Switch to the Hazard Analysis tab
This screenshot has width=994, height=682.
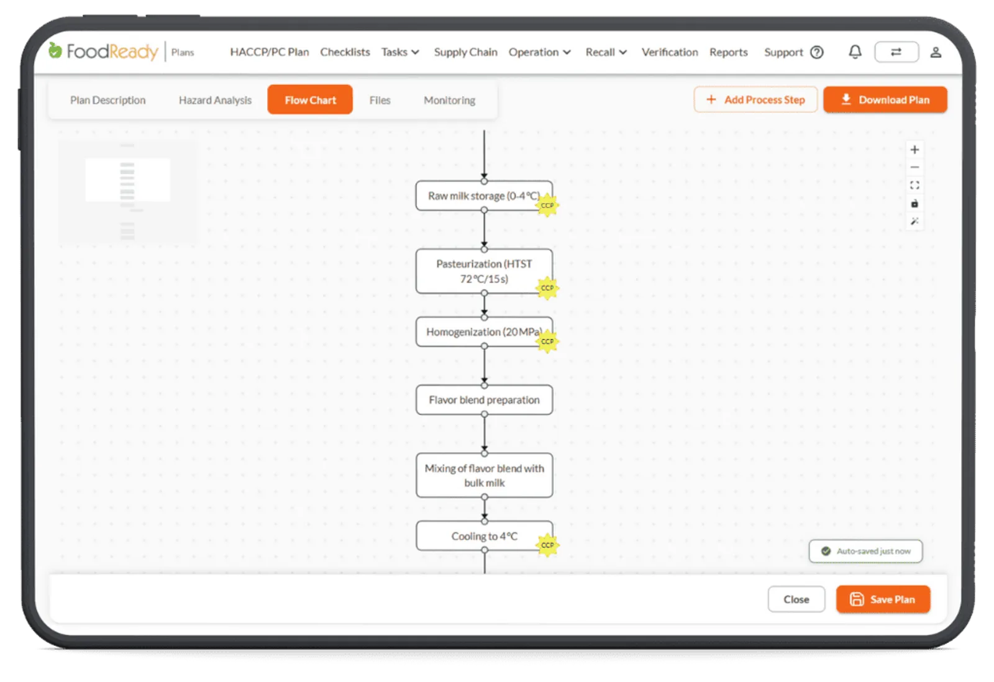(215, 100)
